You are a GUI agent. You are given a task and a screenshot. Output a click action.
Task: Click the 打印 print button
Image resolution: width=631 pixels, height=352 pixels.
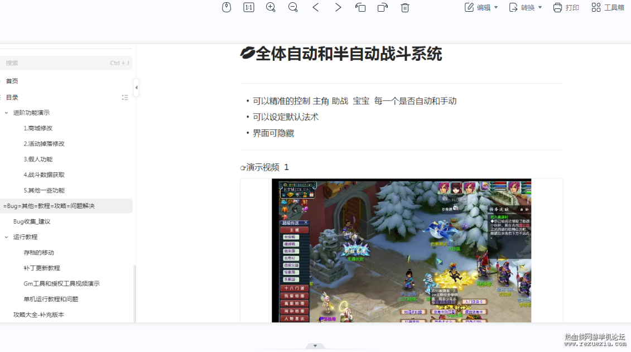(x=566, y=7)
